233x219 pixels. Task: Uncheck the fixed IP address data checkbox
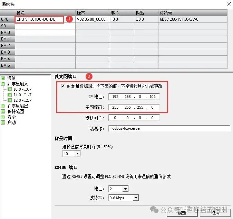point(63,86)
